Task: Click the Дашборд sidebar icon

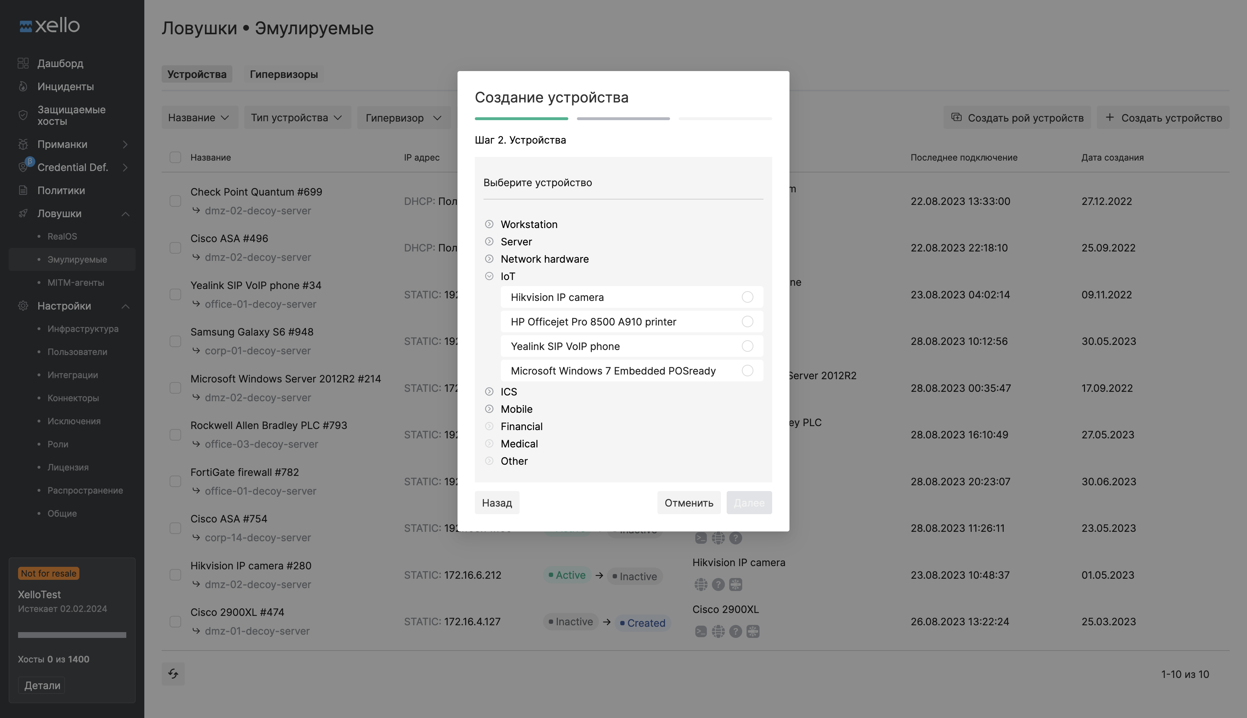Action: point(23,63)
